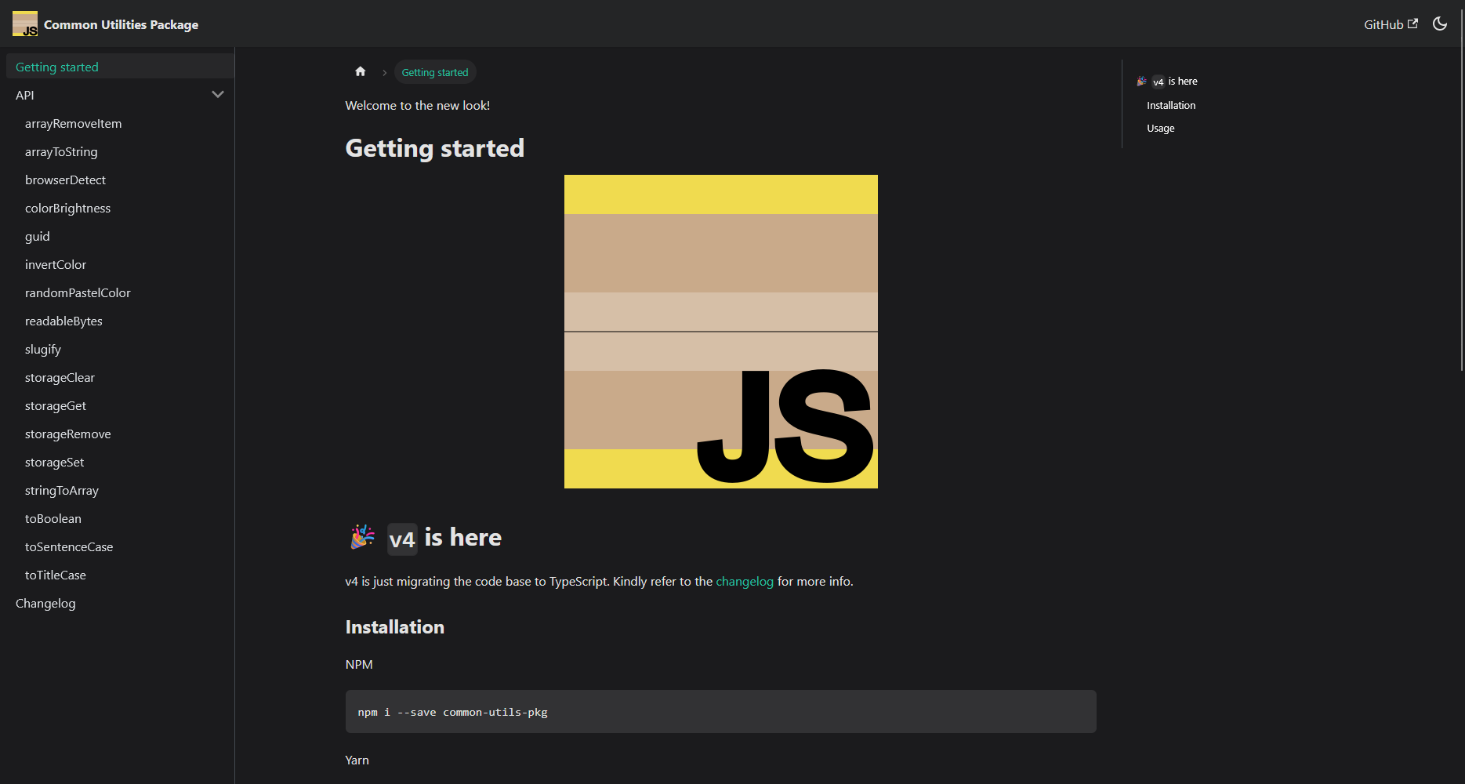Open the invertColor doc page
This screenshot has height=784, width=1465.
tap(56, 264)
